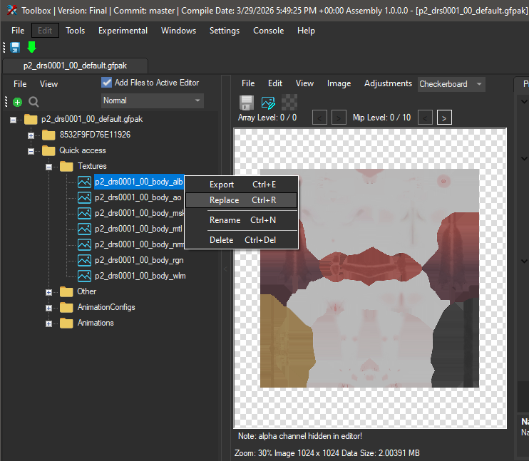Open the Experimental menu
This screenshot has height=461, width=529.
123,31
